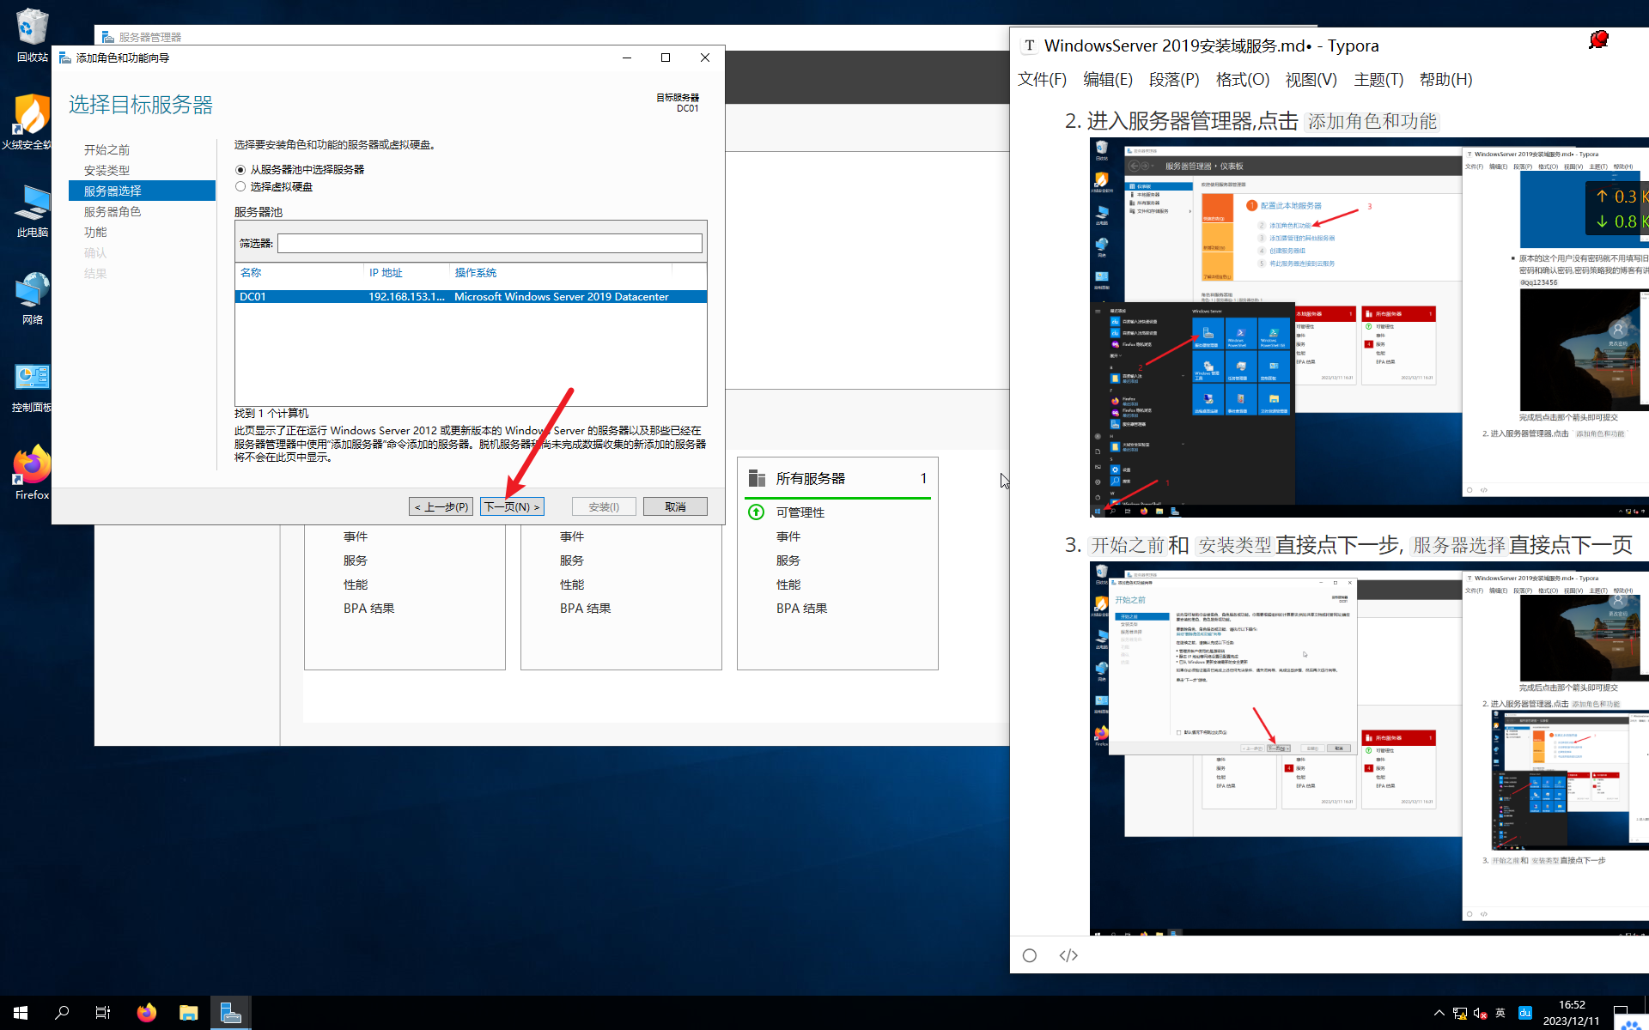Click 下一页(N) next button
The width and height of the screenshot is (1649, 1030).
[x=512, y=506]
